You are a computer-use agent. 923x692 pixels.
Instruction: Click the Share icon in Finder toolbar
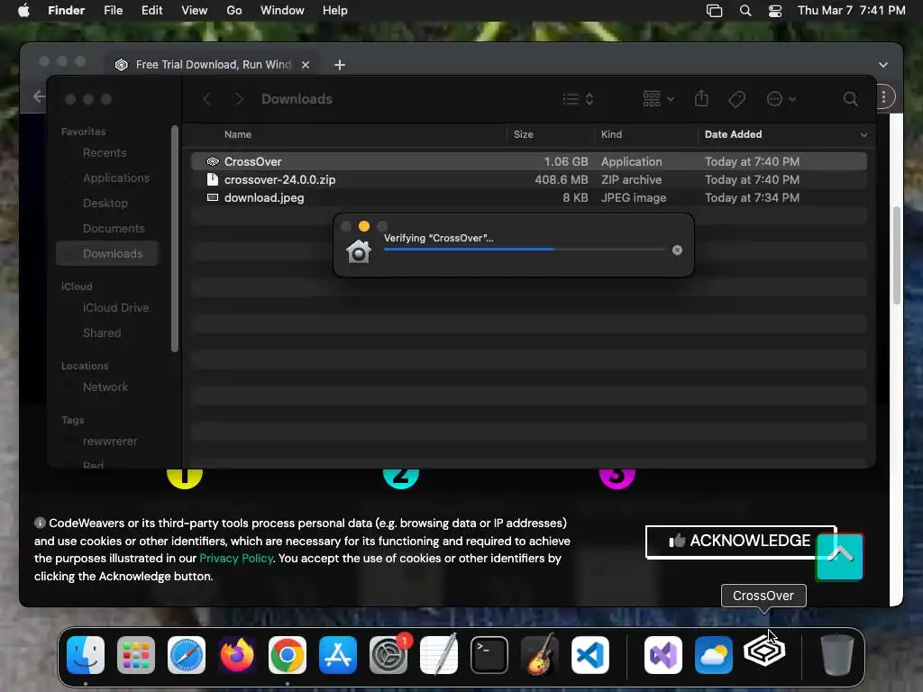(701, 98)
